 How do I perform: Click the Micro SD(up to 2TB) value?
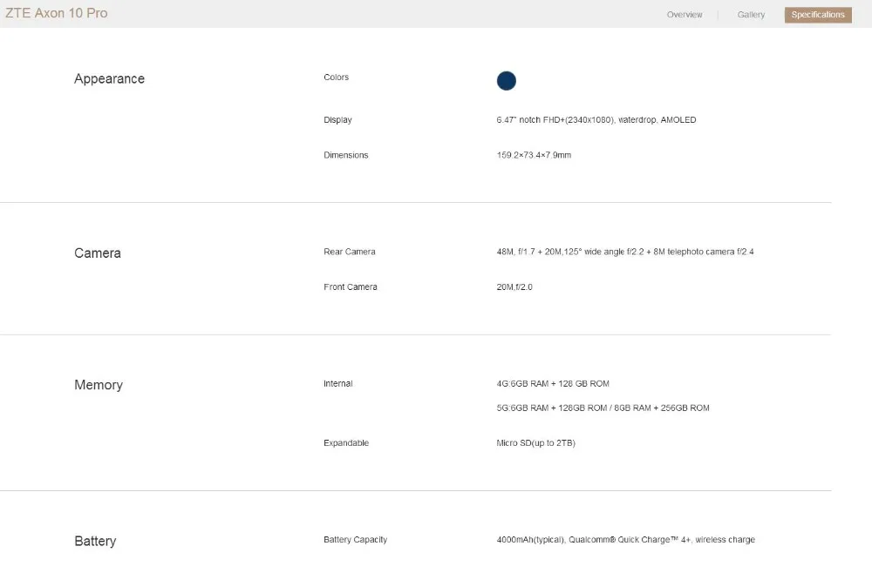pos(535,443)
